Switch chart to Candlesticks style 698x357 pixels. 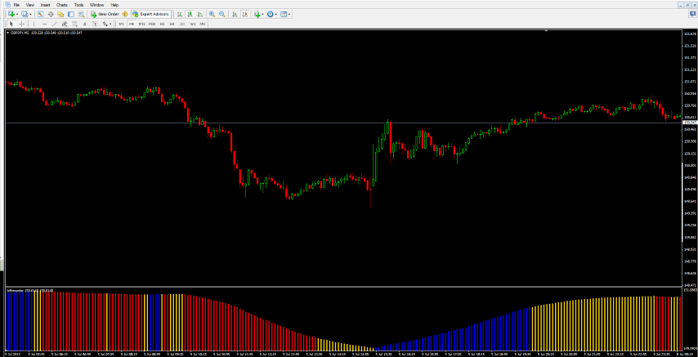190,14
